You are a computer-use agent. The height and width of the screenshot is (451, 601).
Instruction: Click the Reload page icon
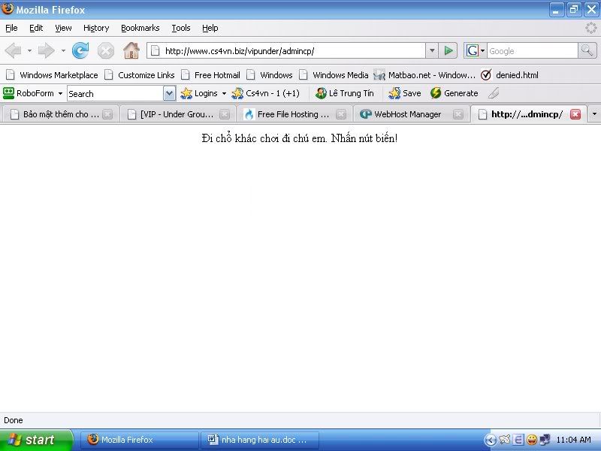(x=80, y=50)
